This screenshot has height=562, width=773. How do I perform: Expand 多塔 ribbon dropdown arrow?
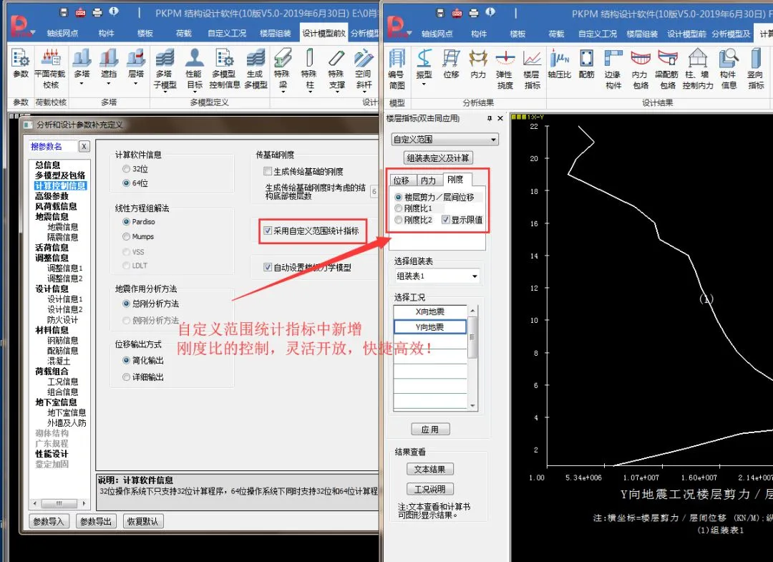click(82, 84)
